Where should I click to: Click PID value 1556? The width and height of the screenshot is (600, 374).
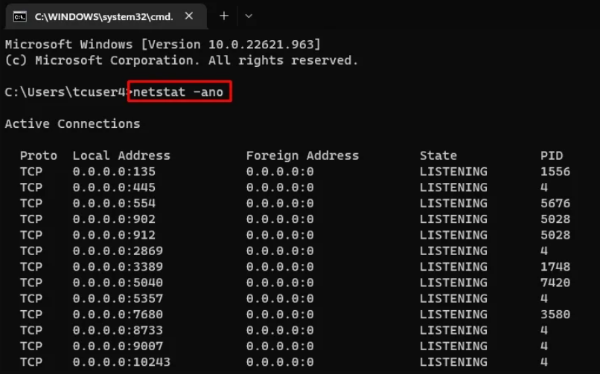(555, 172)
